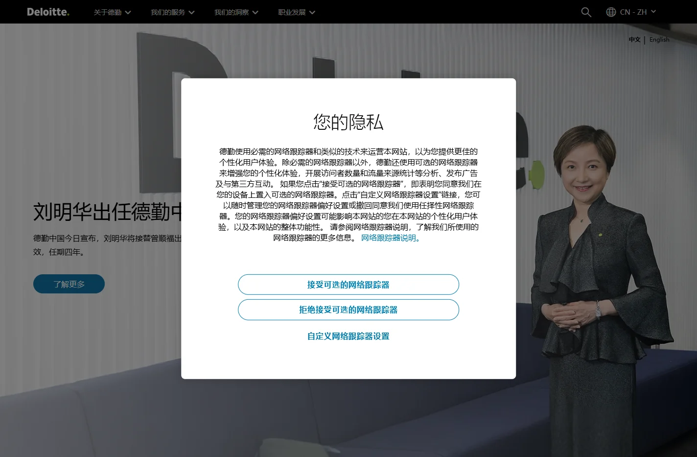Expand the 我们的服务 menu
The image size is (697, 457).
point(172,12)
